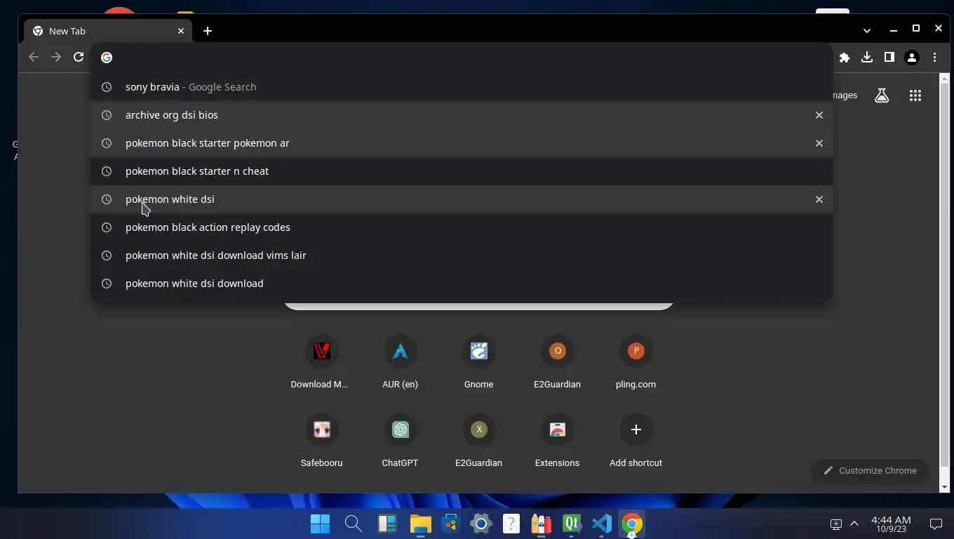Open the Google apps grid icon

[x=915, y=95]
